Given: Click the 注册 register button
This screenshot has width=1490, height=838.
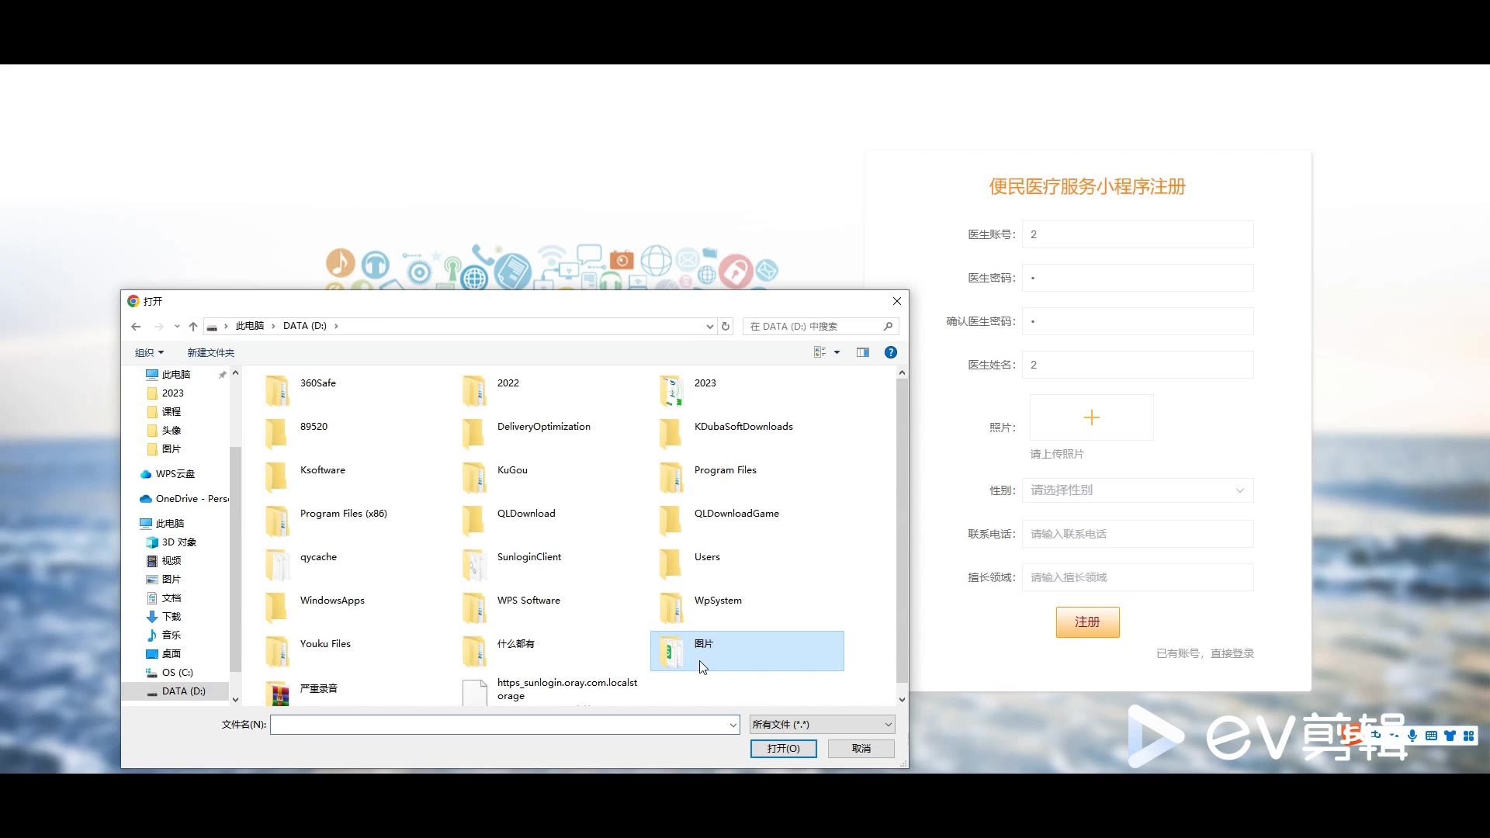Looking at the screenshot, I should pyautogui.click(x=1087, y=622).
